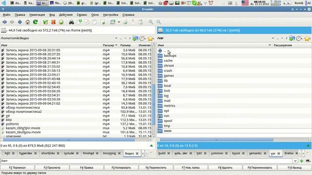Select the chroot folder

pos(169,66)
